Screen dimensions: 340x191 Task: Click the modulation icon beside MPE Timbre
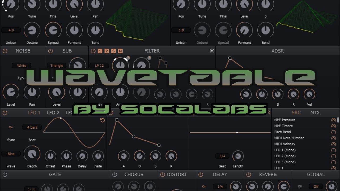pyautogui.click(x=334, y=126)
